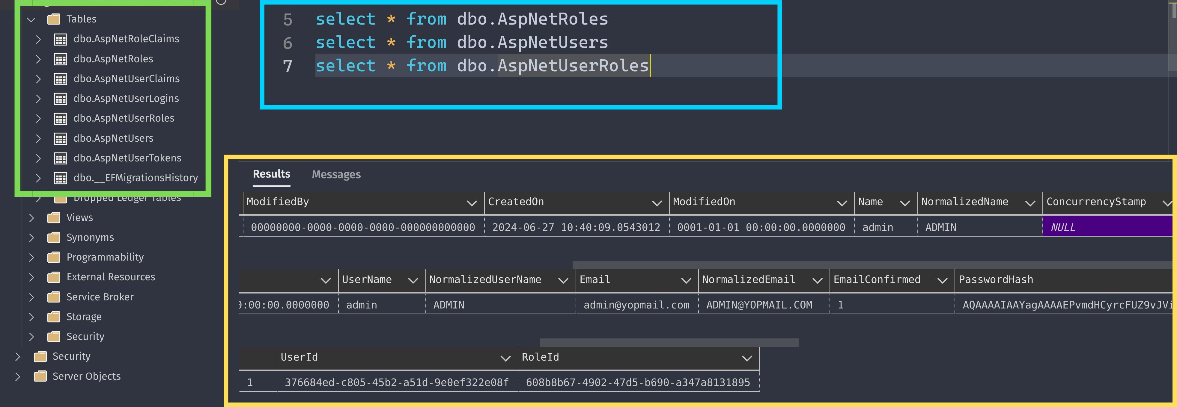Viewport: 1177px width, 407px height.
Task: Open the UserName column dropdown
Action: click(413, 281)
